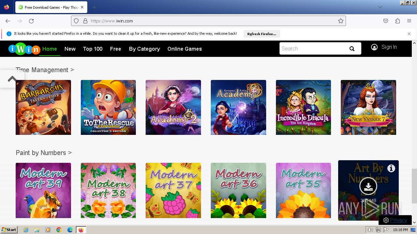Click the page vertical scrollbar thumb
Screen dimensions: 417x234
tap(414, 186)
